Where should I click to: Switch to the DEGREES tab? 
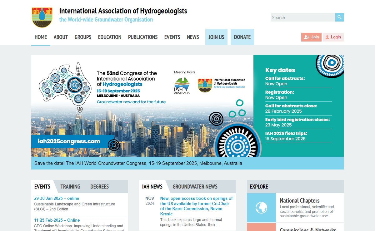(99, 187)
